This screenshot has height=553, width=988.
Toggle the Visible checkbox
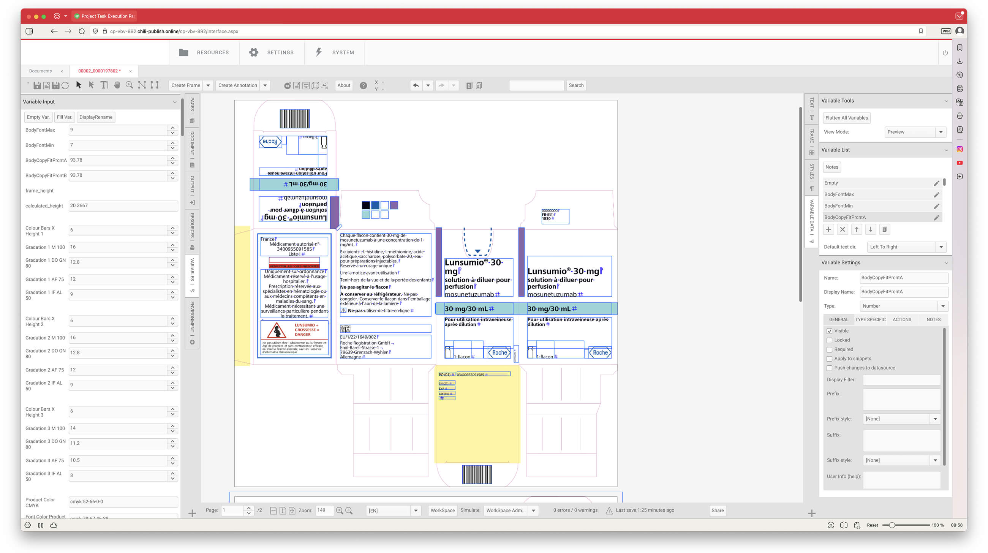(829, 331)
